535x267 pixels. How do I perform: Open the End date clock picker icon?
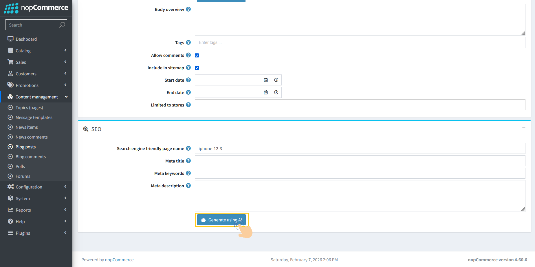[x=276, y=92]
